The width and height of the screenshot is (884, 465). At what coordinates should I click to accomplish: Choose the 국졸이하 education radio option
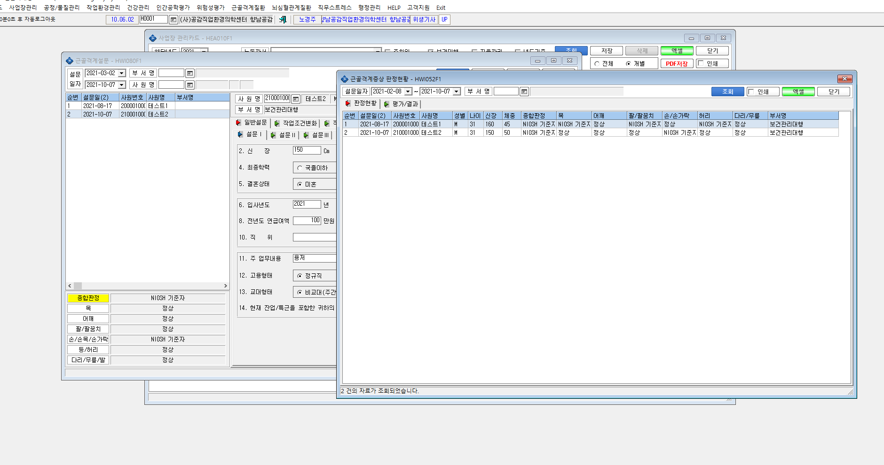300,168
